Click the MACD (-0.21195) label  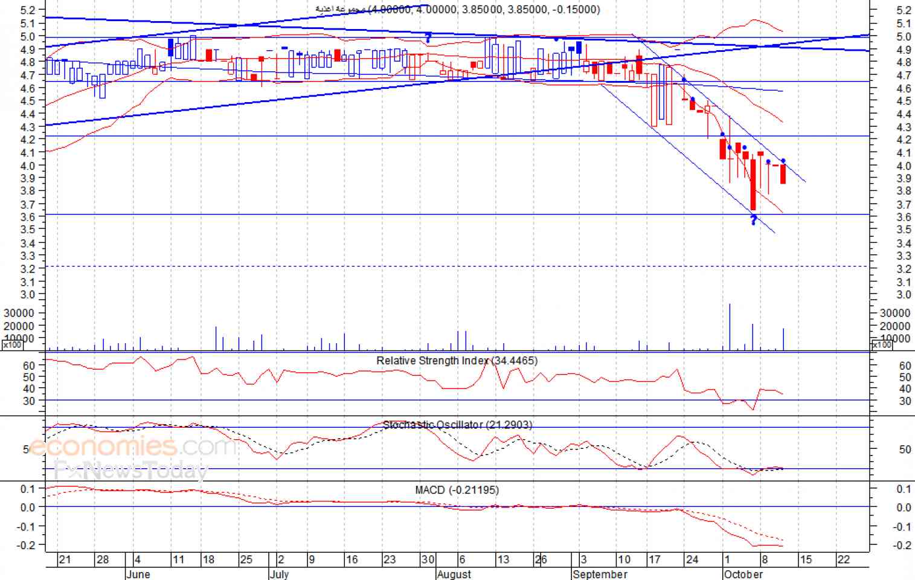click(x=457, y=490)
